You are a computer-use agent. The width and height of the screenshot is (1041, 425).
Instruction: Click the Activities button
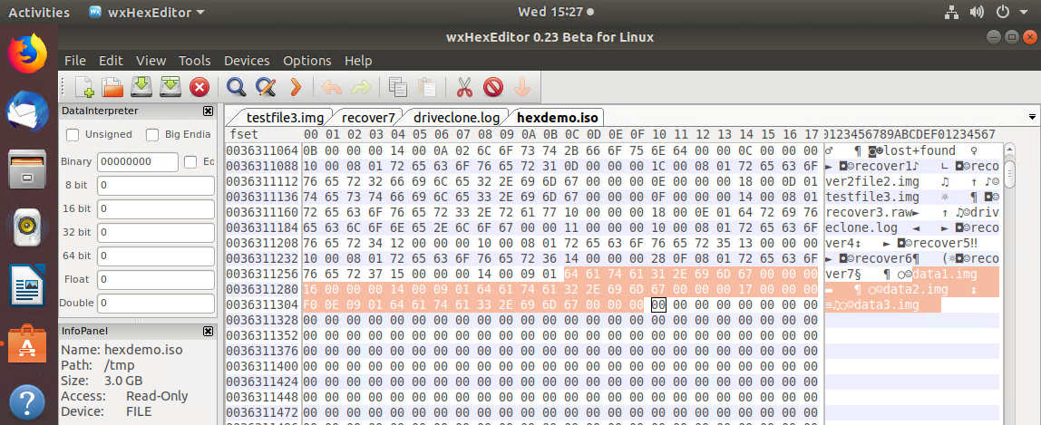[x=38, y=12]
